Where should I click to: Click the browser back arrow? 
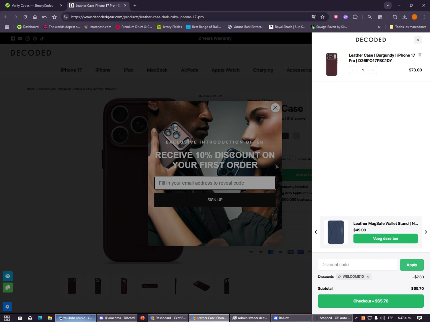[x=6, y=17]
